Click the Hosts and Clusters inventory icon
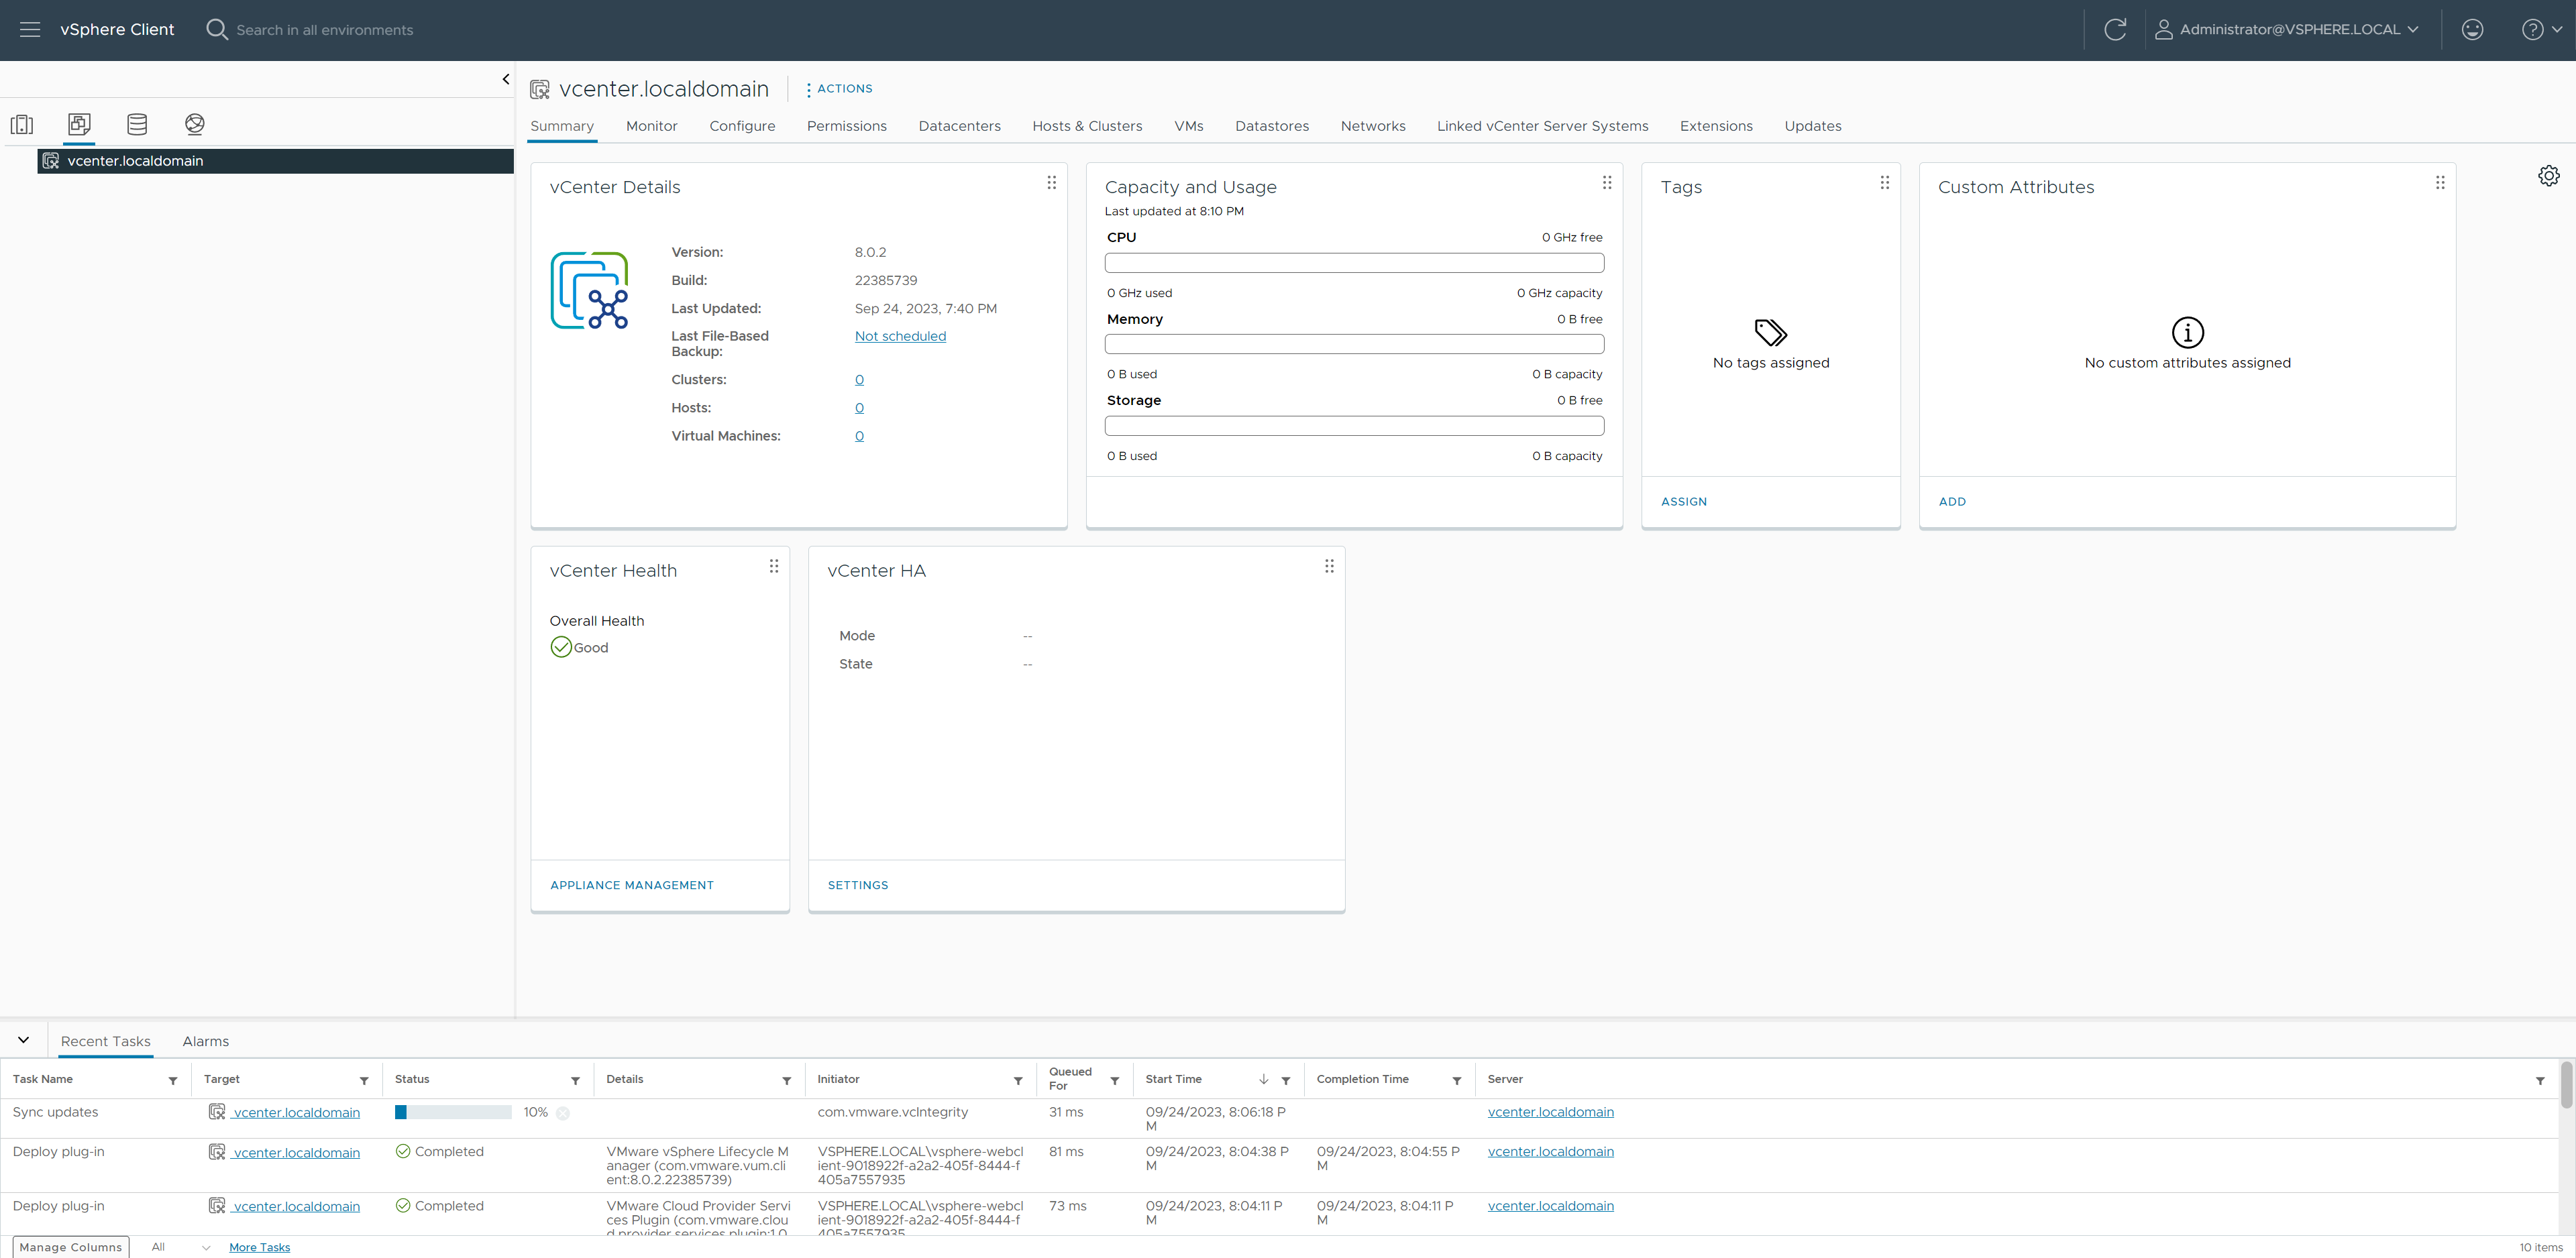The width and height of the screenshot is (2576, 1258). (22, 124)
